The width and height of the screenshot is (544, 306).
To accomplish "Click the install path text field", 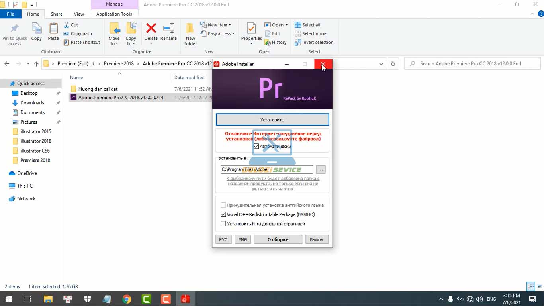I will pyautogui.click(x=266, y=170).
